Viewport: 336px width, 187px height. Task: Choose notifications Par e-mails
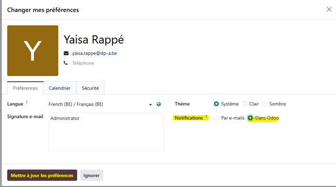[216, 118]
